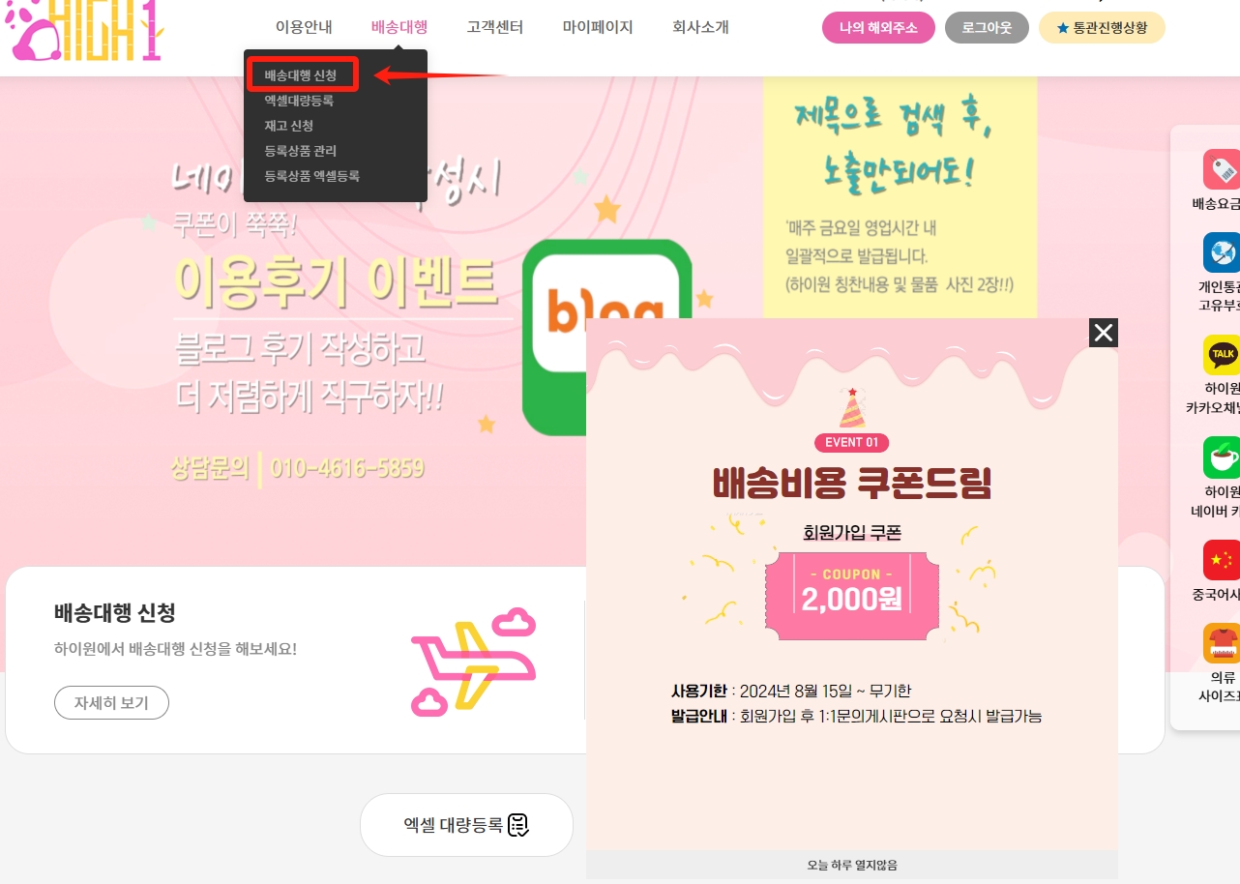This screenshot has width=1240, height=884.
Task: Click the 자세히 보기 button
Action: pyautogui.click(x=111, y=703)
